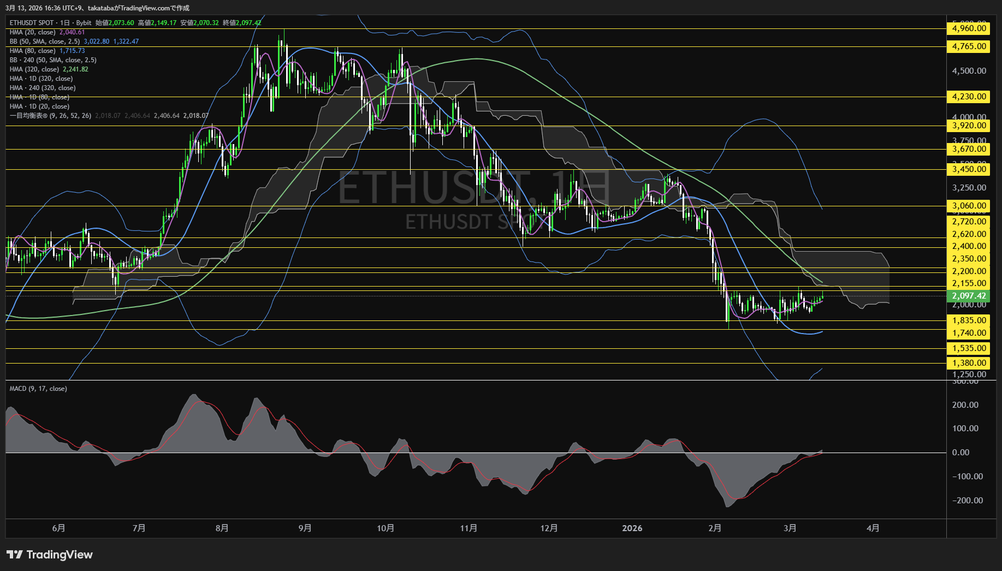The height and width of the screenshot is (571, 1002).
Task: Select the MACD (9, 17, close) legend
Action: [38, 389]
